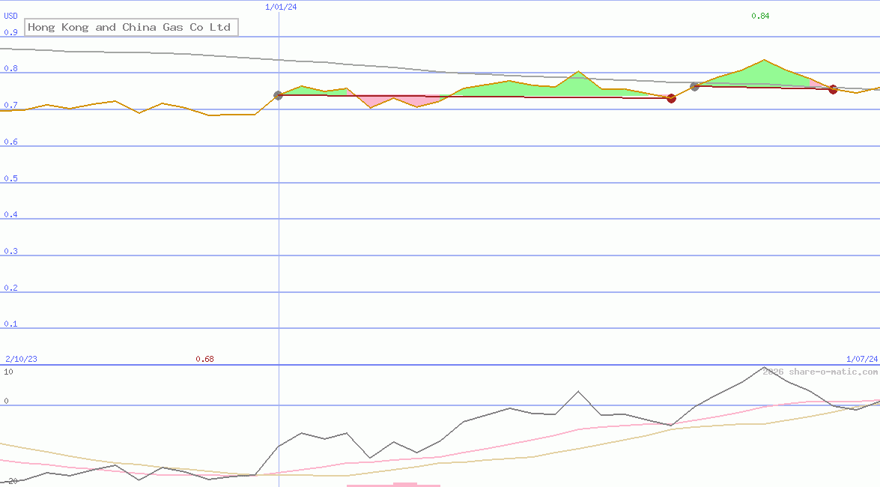The height and width of the screenshot is (487, 880).
Task: Click the -20 label on the oscillator axis
Action: 10,482
